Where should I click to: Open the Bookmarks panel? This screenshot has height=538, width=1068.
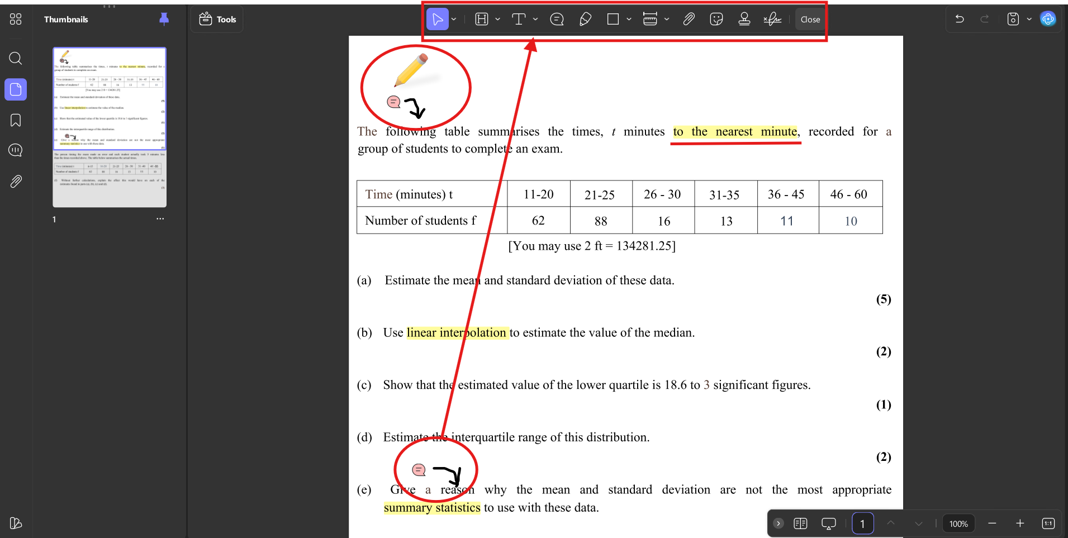pos(16,120)
